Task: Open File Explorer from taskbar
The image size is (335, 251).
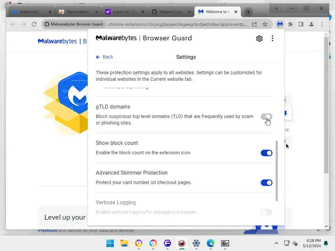Action: pos(124,243)
